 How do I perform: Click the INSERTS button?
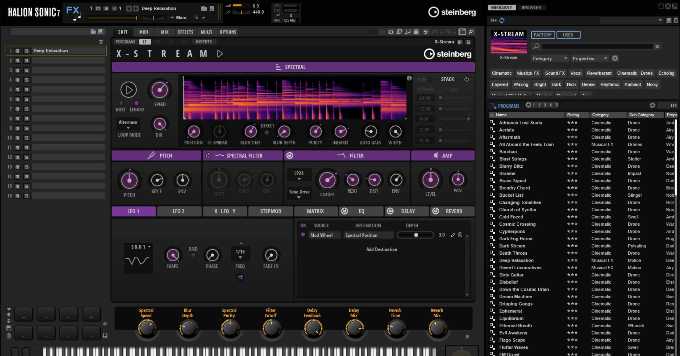pos(203,42)
